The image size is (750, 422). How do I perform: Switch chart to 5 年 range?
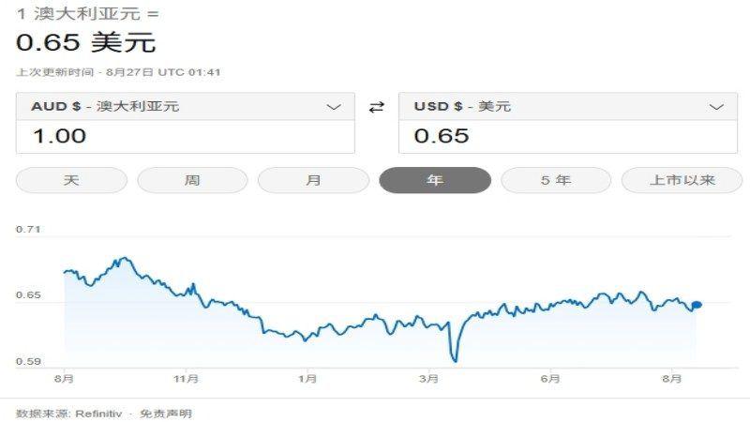(x=556, y=180)
